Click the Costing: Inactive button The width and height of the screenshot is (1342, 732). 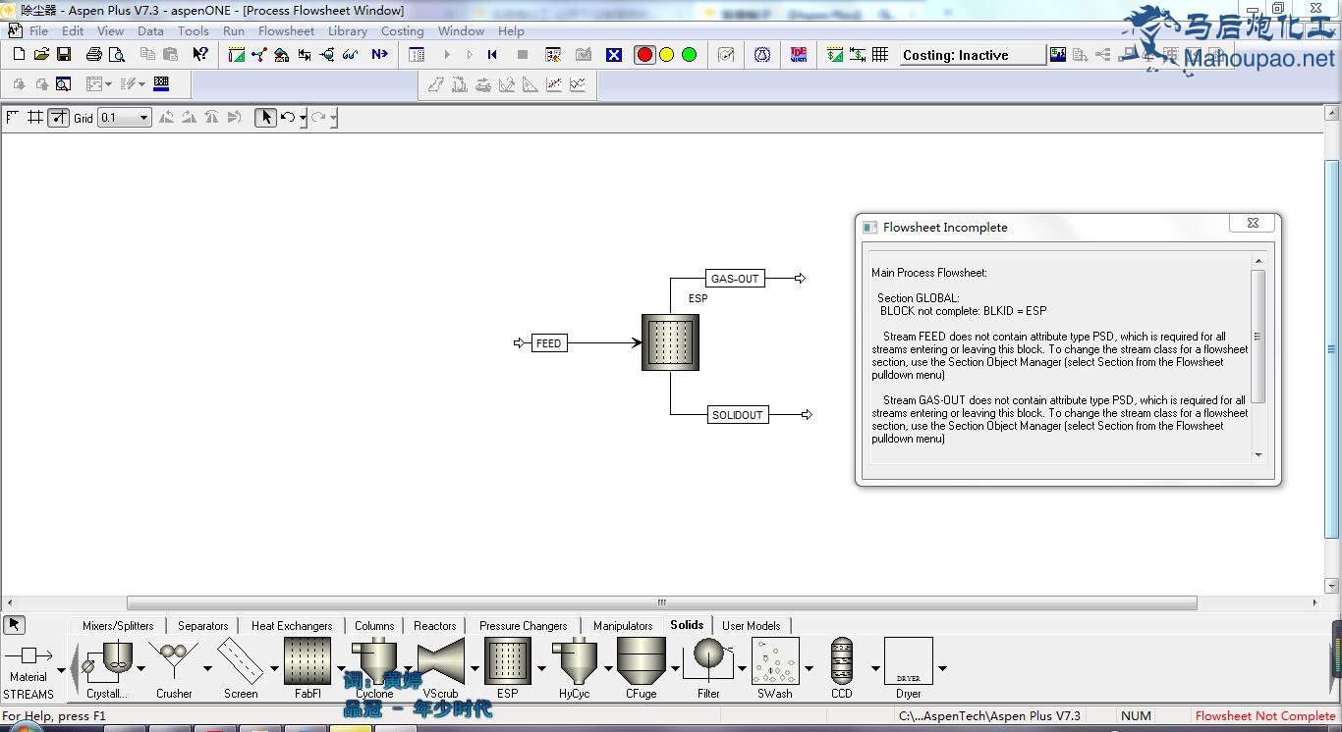coord(973,55)
